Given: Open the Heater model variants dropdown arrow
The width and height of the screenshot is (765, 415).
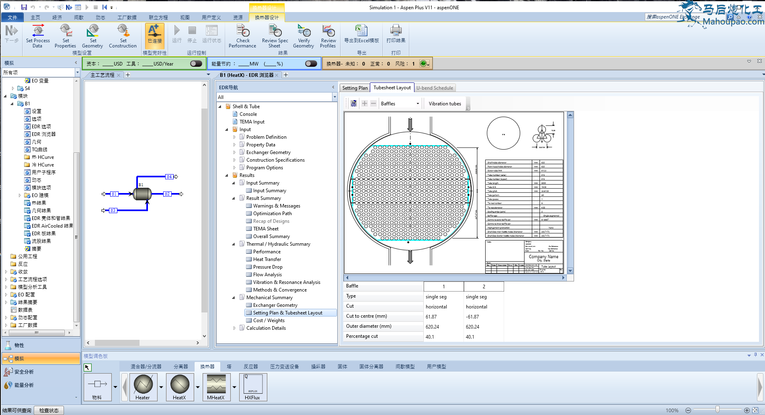Looking at the screenshot, I should (x=161, y=387).
